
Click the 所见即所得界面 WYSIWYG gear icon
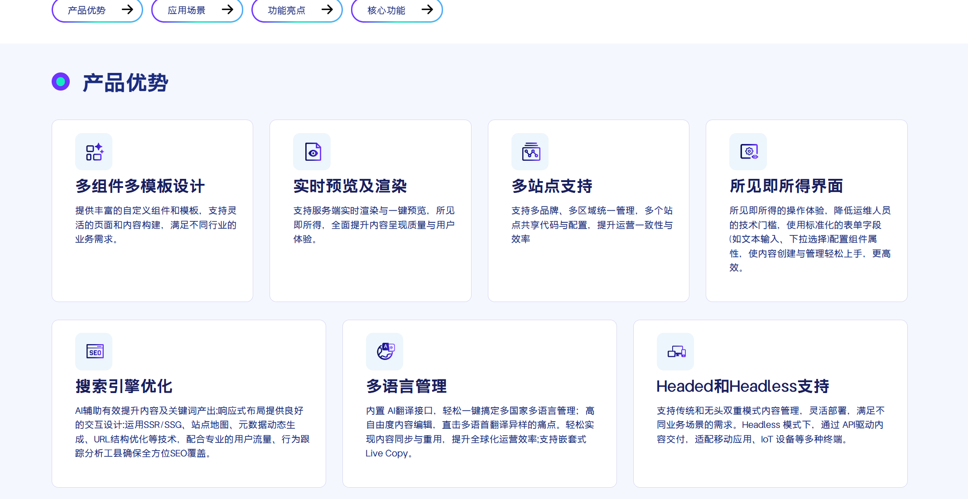[x=748, y=152]
